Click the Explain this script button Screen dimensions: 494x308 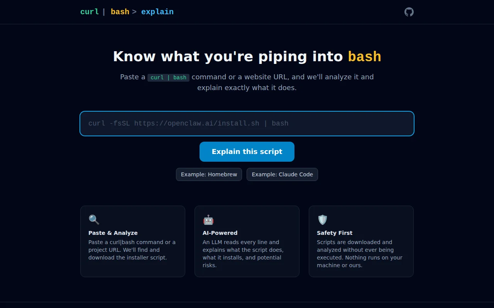coord(247,152)
